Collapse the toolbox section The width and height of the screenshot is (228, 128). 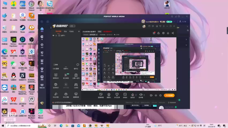point(78,65)
